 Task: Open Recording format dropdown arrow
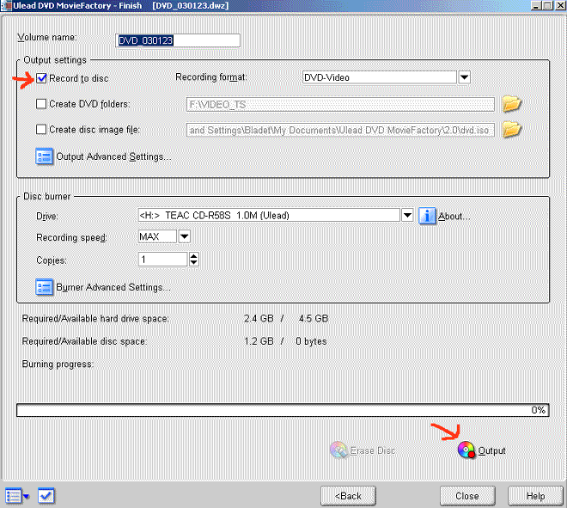tap(464, 77)
